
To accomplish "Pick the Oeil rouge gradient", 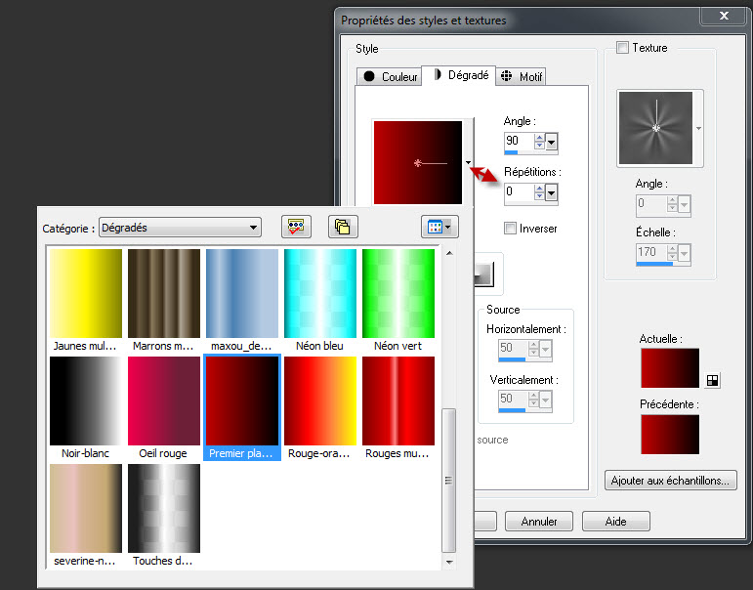I will [x=164, y=401].
